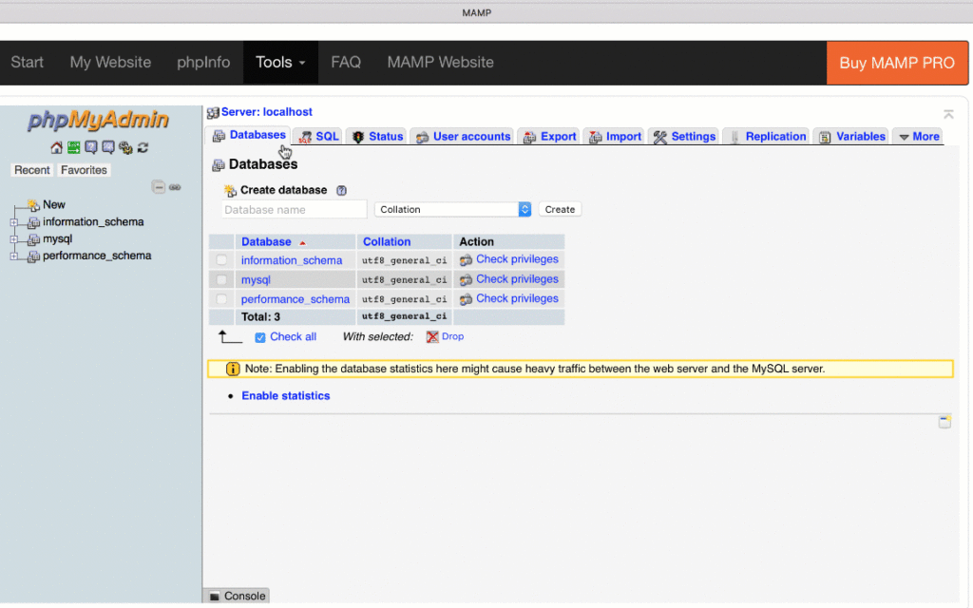Open the Favorites tables button
This screenshot has width=973, height=608.
(x=84, y=170)
